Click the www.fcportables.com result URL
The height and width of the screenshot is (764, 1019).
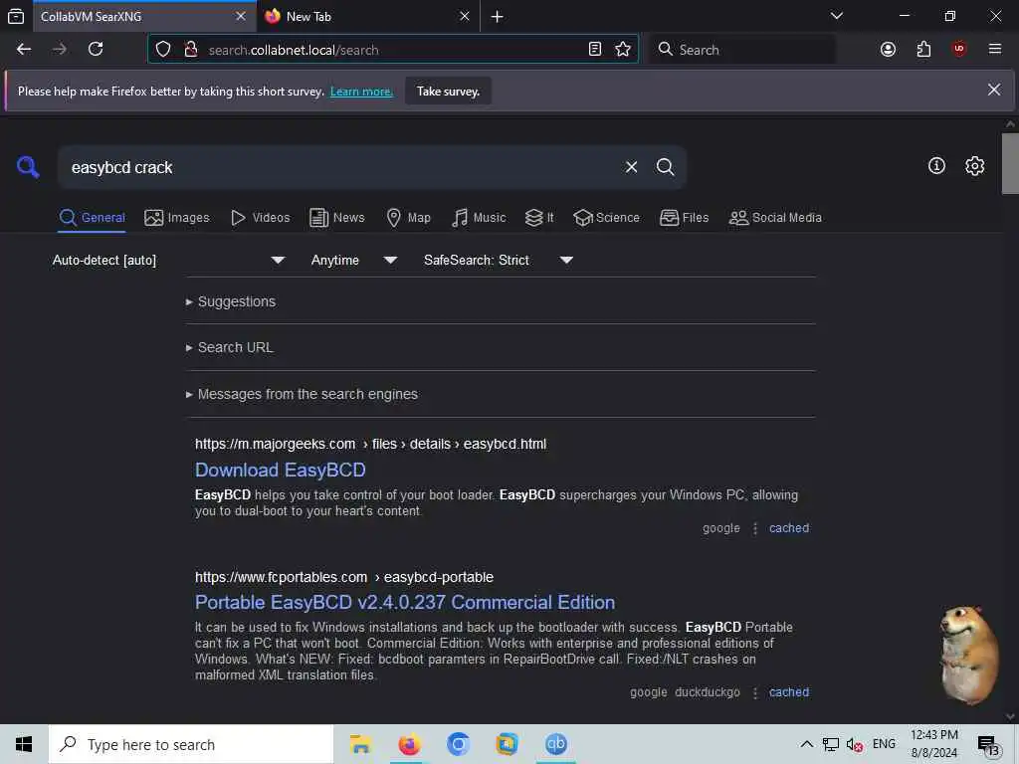[343, 577]
